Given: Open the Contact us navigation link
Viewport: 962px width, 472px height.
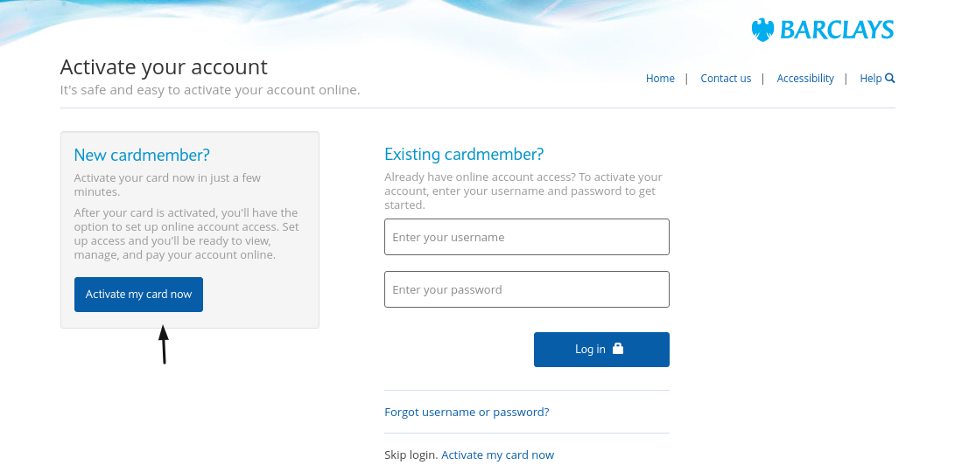Looking at the screenshot, I should (x=726, y=79).
